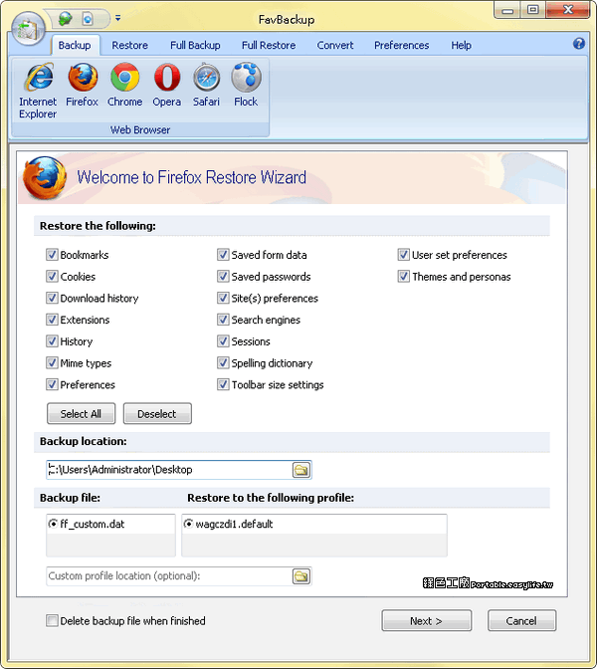Select the ff_custom.dat backup file
This screenshot has height=669, width=597.
[54, 524]
